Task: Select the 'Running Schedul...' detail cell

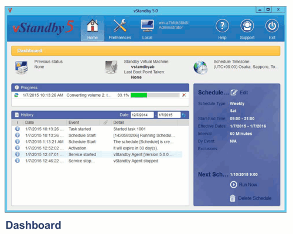Action: pyautogui.click(x=144, y=135)
